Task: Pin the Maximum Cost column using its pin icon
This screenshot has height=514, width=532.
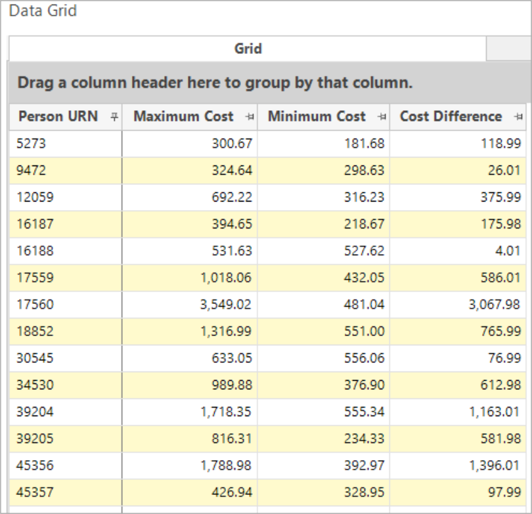Action: [248, 117]
